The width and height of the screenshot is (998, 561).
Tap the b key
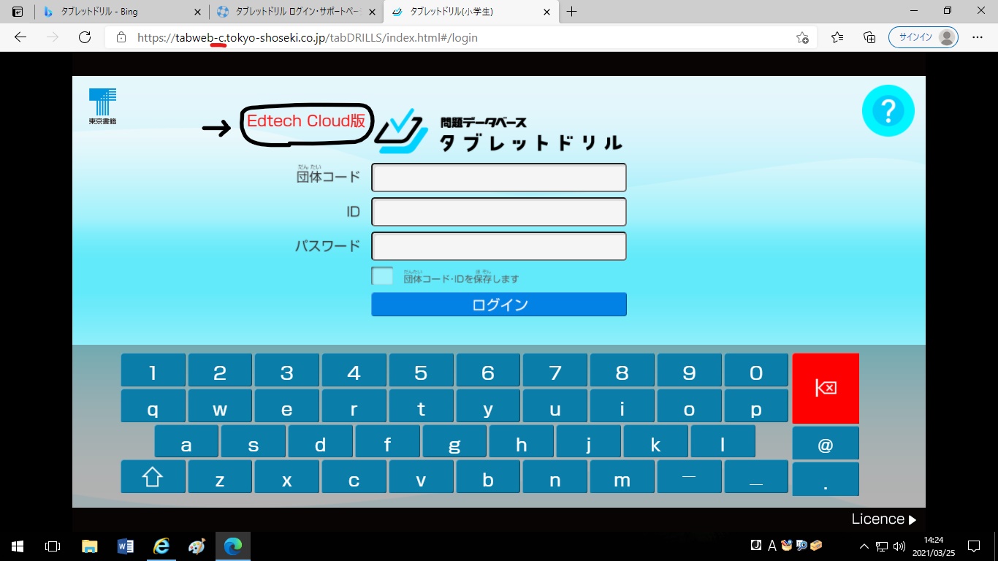tap(488, 477)
